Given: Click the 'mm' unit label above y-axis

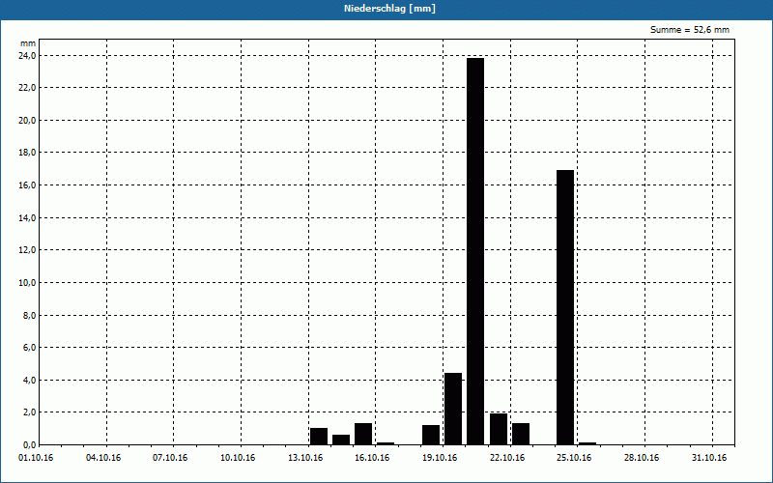Looking at the screenshot, I should pyautogui.click(x=28, y=43).
